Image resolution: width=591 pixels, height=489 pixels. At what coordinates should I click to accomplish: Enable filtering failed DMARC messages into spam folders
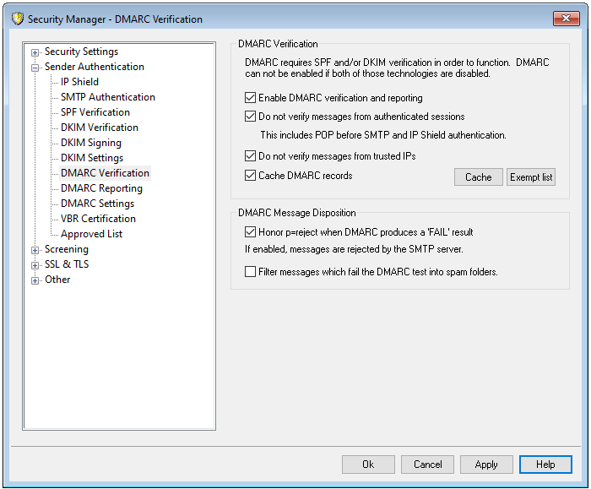click(250, 272)
